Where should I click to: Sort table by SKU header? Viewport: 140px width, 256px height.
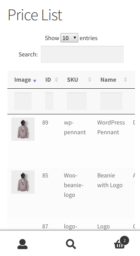73,80
